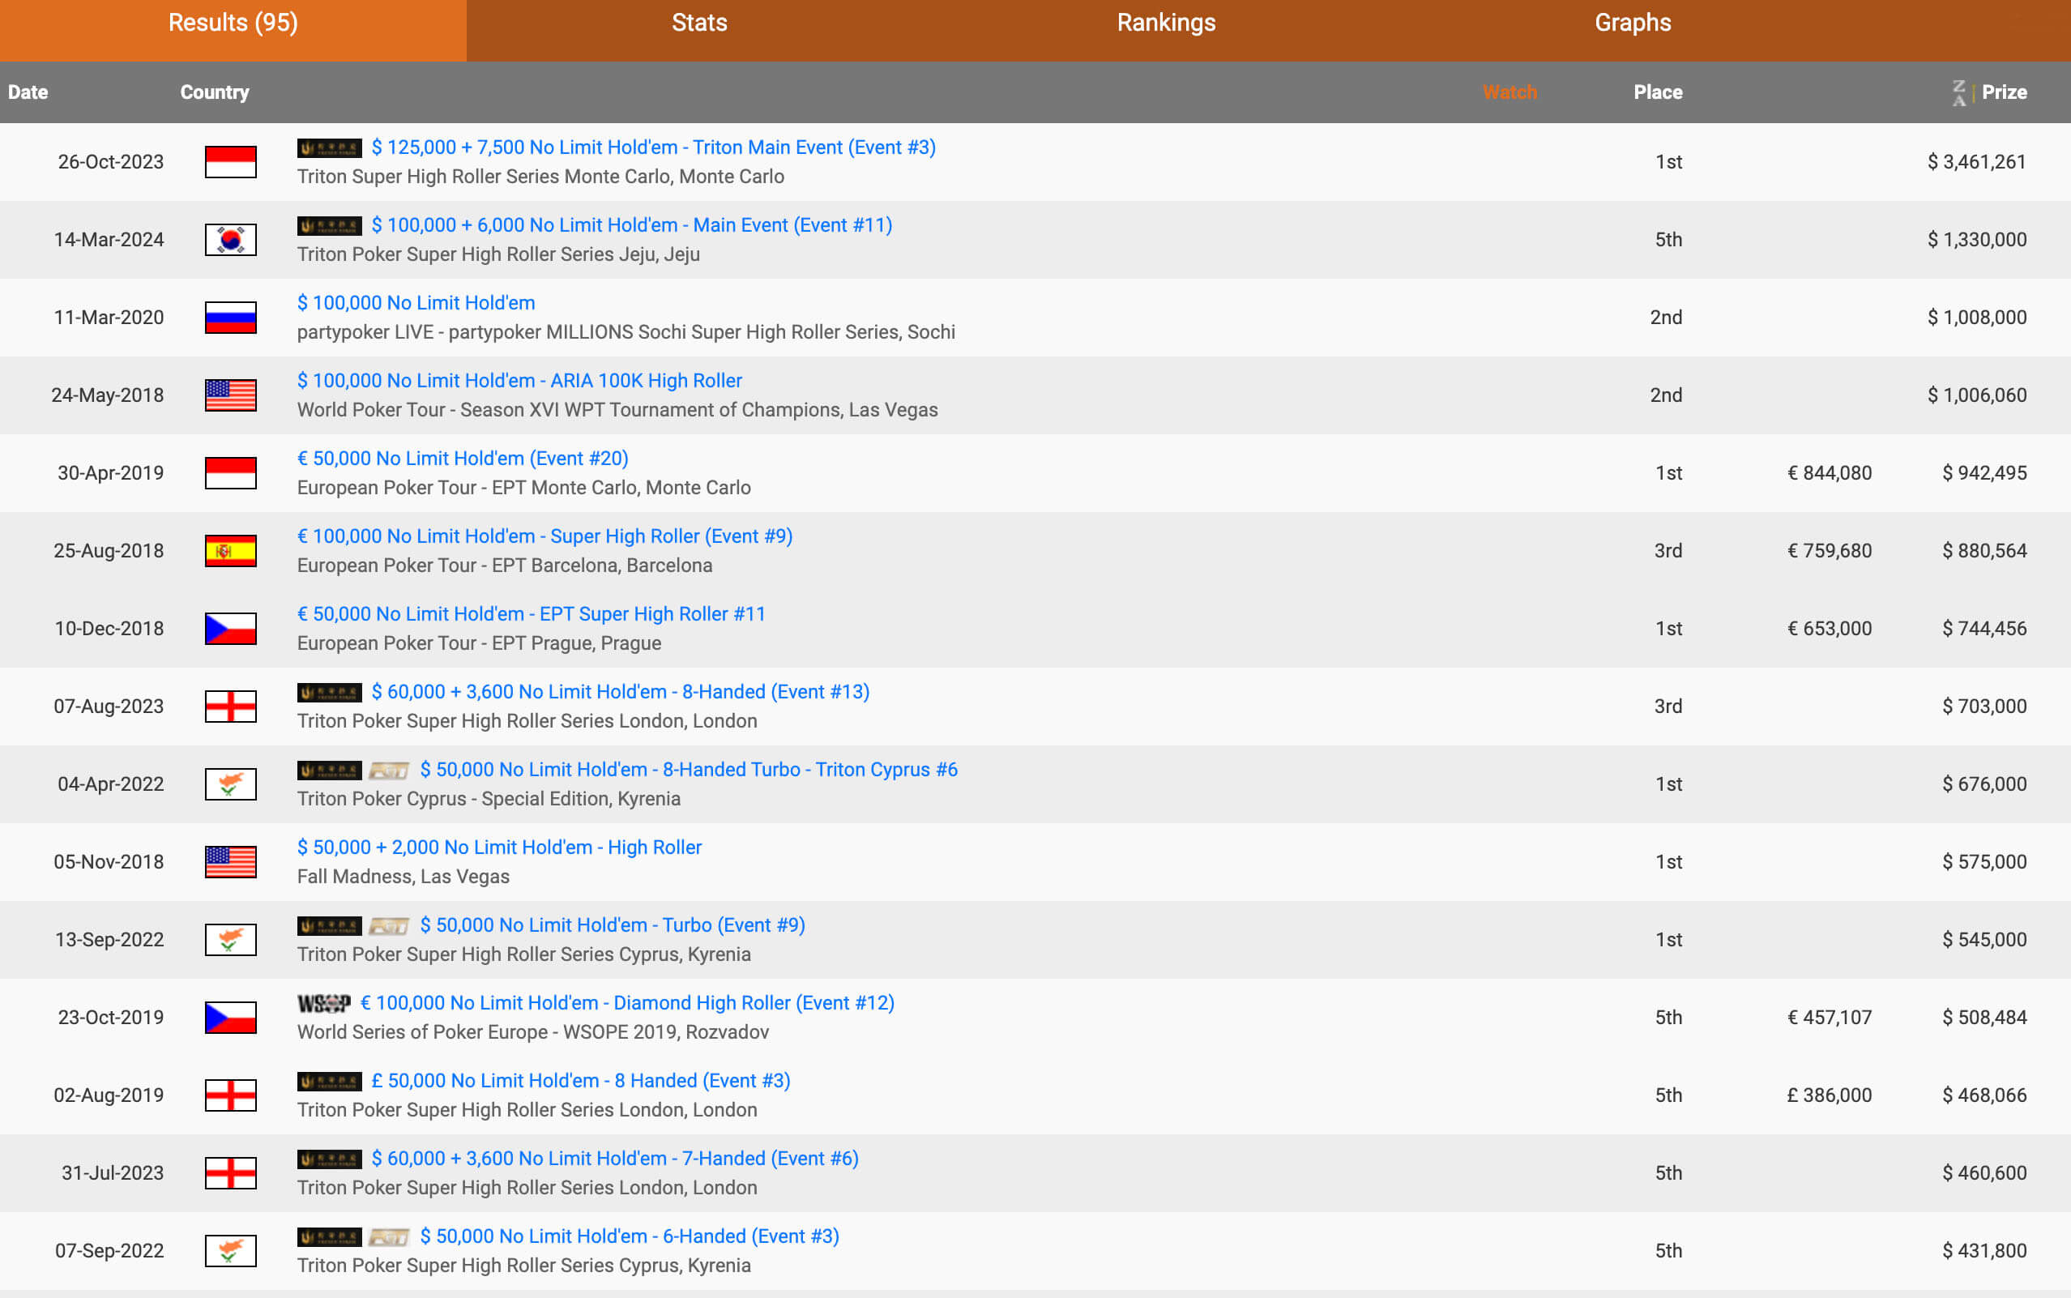Image resolution: width=2071 pixels, height=1298 pixels.
Task: Open the Graphs tab
Action: 1633,23
